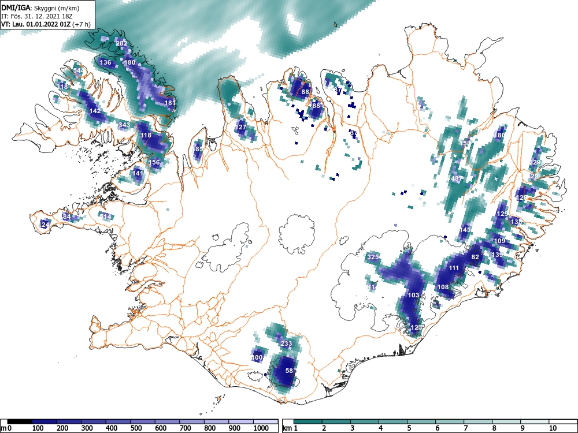
Task: Select the lavender legend swatch between 900 and 1000
Action: coord(241,421)
